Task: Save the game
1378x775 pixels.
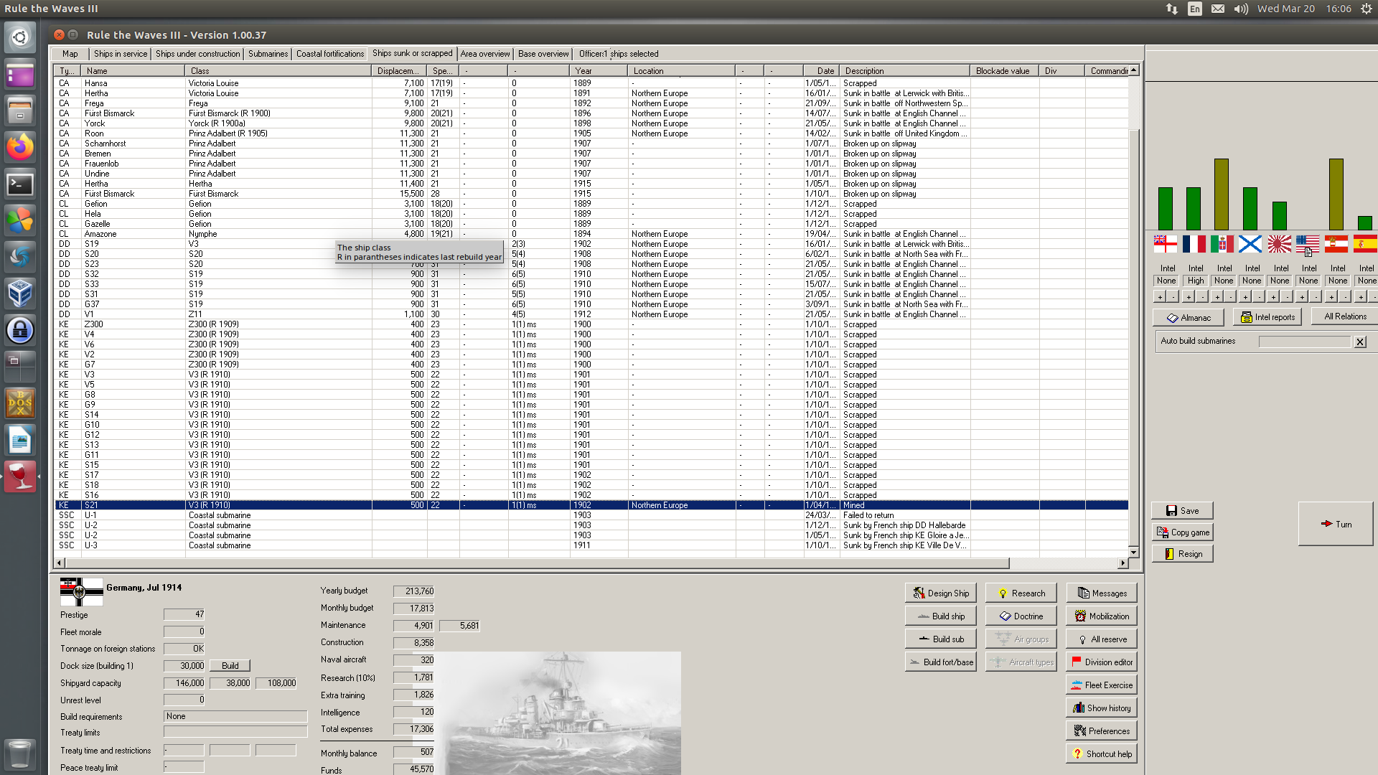Action: 1182,511
